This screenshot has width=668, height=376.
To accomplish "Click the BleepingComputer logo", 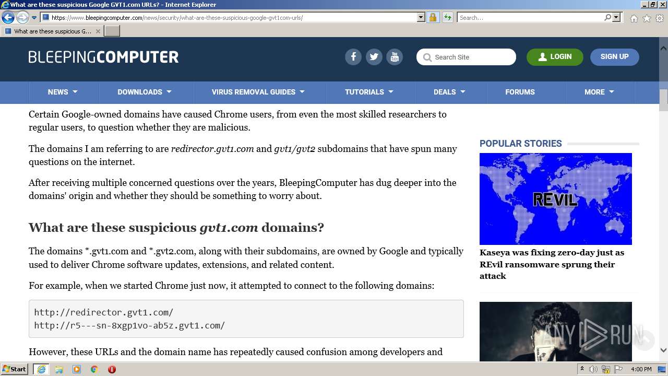I will coord(103,57).
